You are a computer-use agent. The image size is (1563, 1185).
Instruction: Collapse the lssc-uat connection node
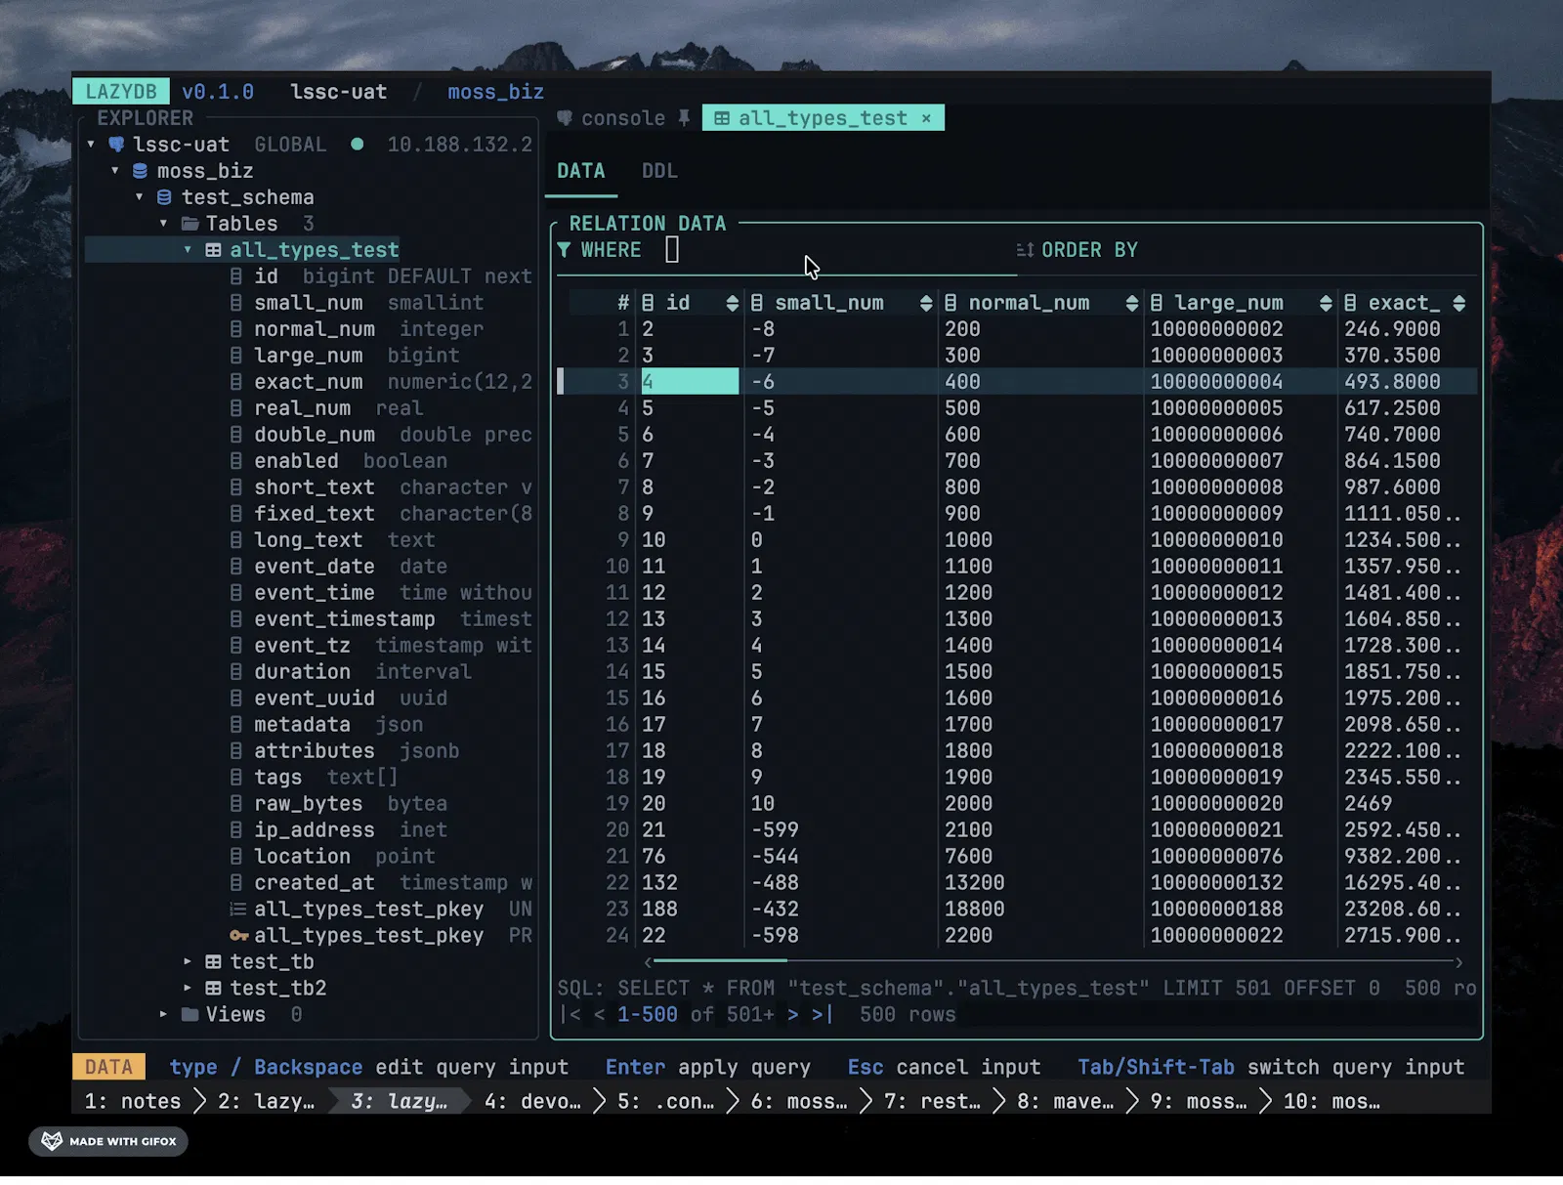[91, 145]
